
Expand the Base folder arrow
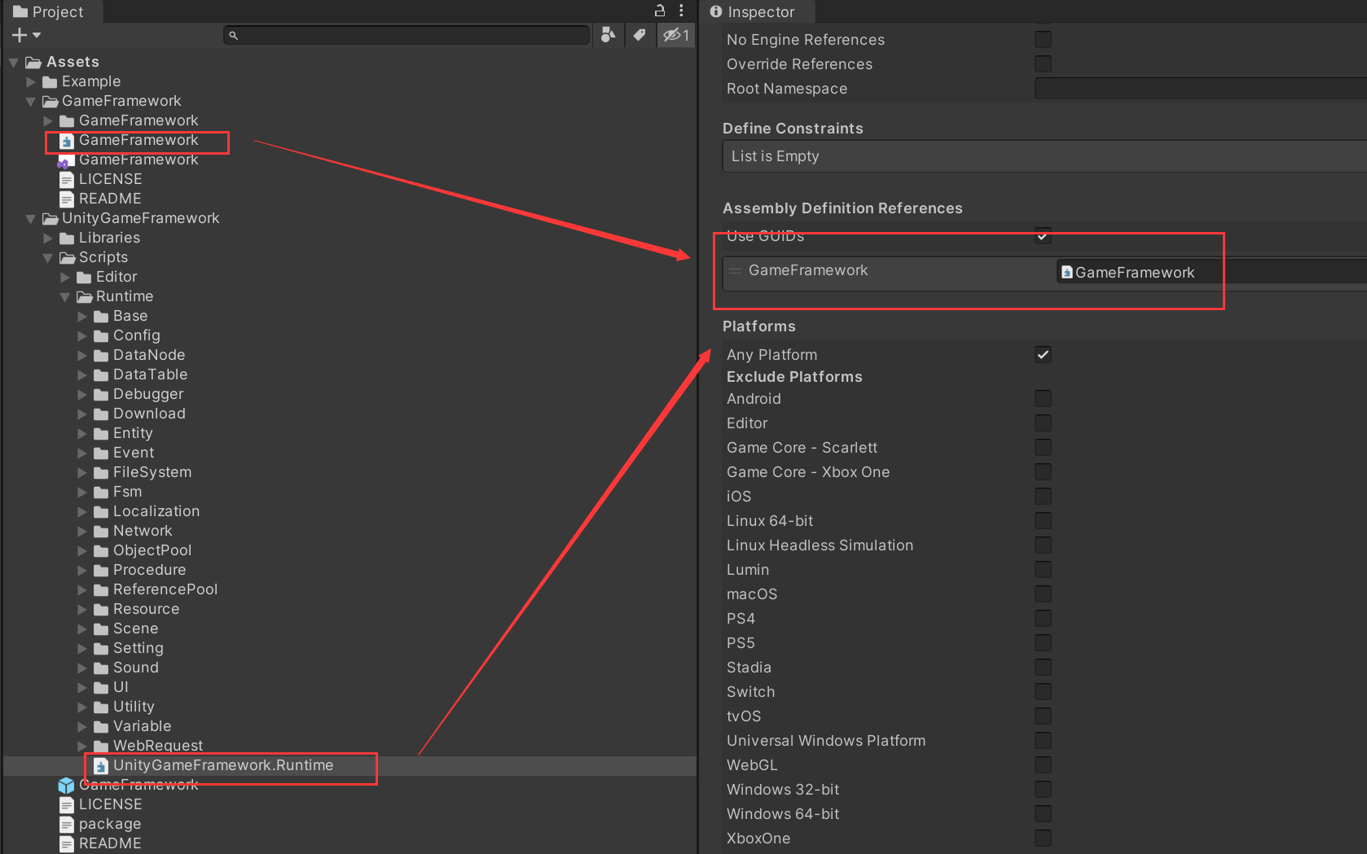click(82, 316)
